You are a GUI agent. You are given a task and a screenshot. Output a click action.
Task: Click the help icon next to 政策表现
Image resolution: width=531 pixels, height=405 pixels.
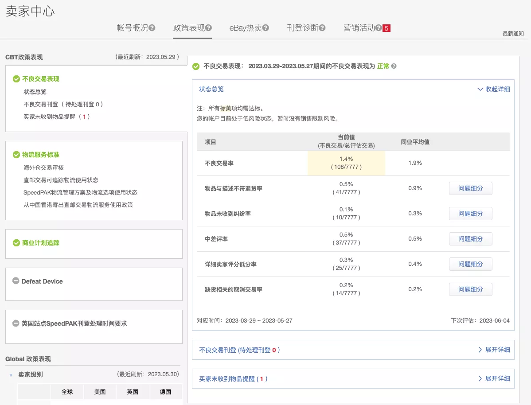pos(208,27)
